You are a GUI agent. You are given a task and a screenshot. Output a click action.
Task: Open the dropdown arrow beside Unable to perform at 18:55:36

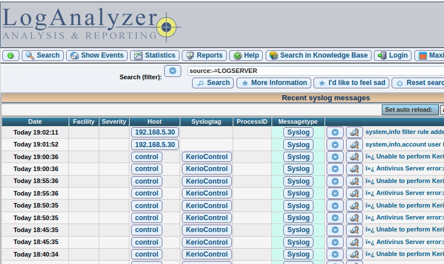335,181
